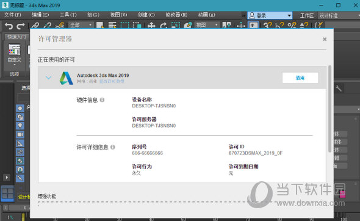
Task: Click the Select and Manipulate crosshair icon
Action: click(x=241, y=25)
